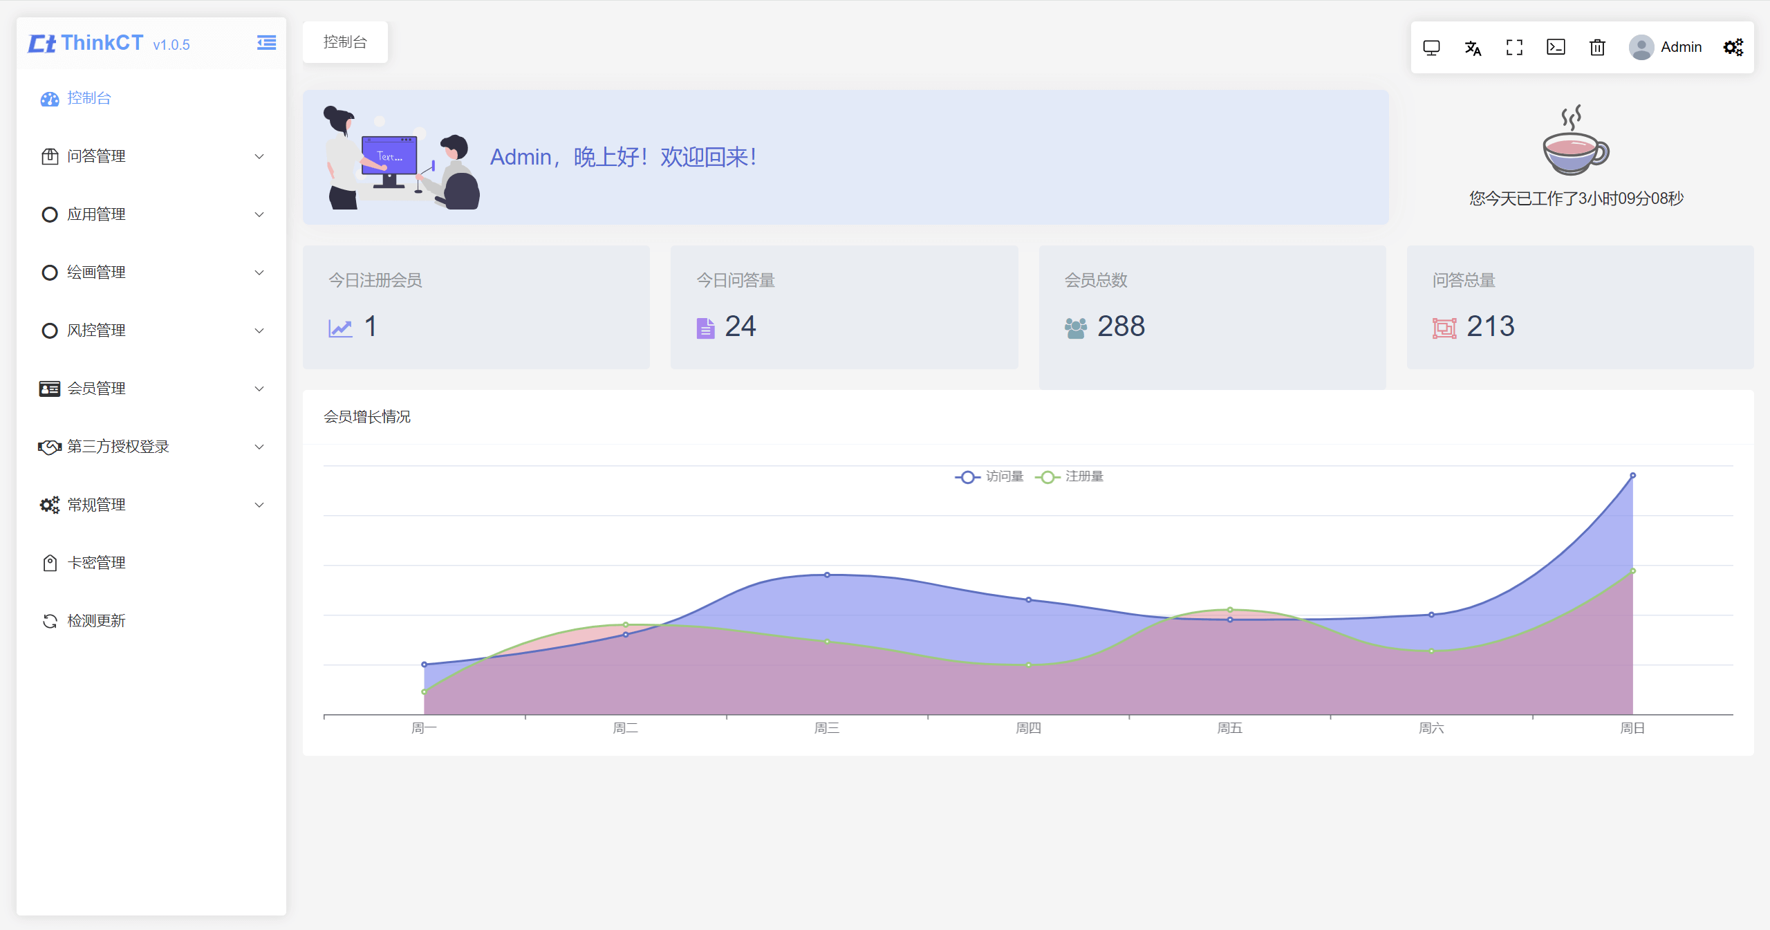Click the 会员管理 ID card icon
Viewport: 1770px width, 930px height.
pos(50,389)
